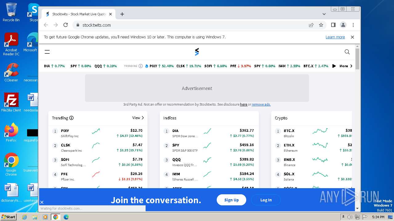This screenshot has height=221, width=394.
Task: Click the Log In button
Action: pyautogui.click(x=266, y=200)
